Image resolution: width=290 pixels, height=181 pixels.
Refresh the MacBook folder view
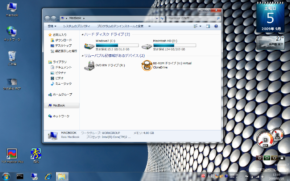pos(162,18)
